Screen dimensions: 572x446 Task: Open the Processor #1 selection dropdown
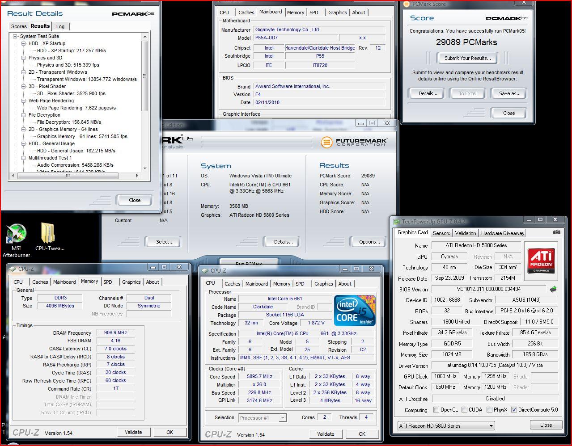coord(262,418)
